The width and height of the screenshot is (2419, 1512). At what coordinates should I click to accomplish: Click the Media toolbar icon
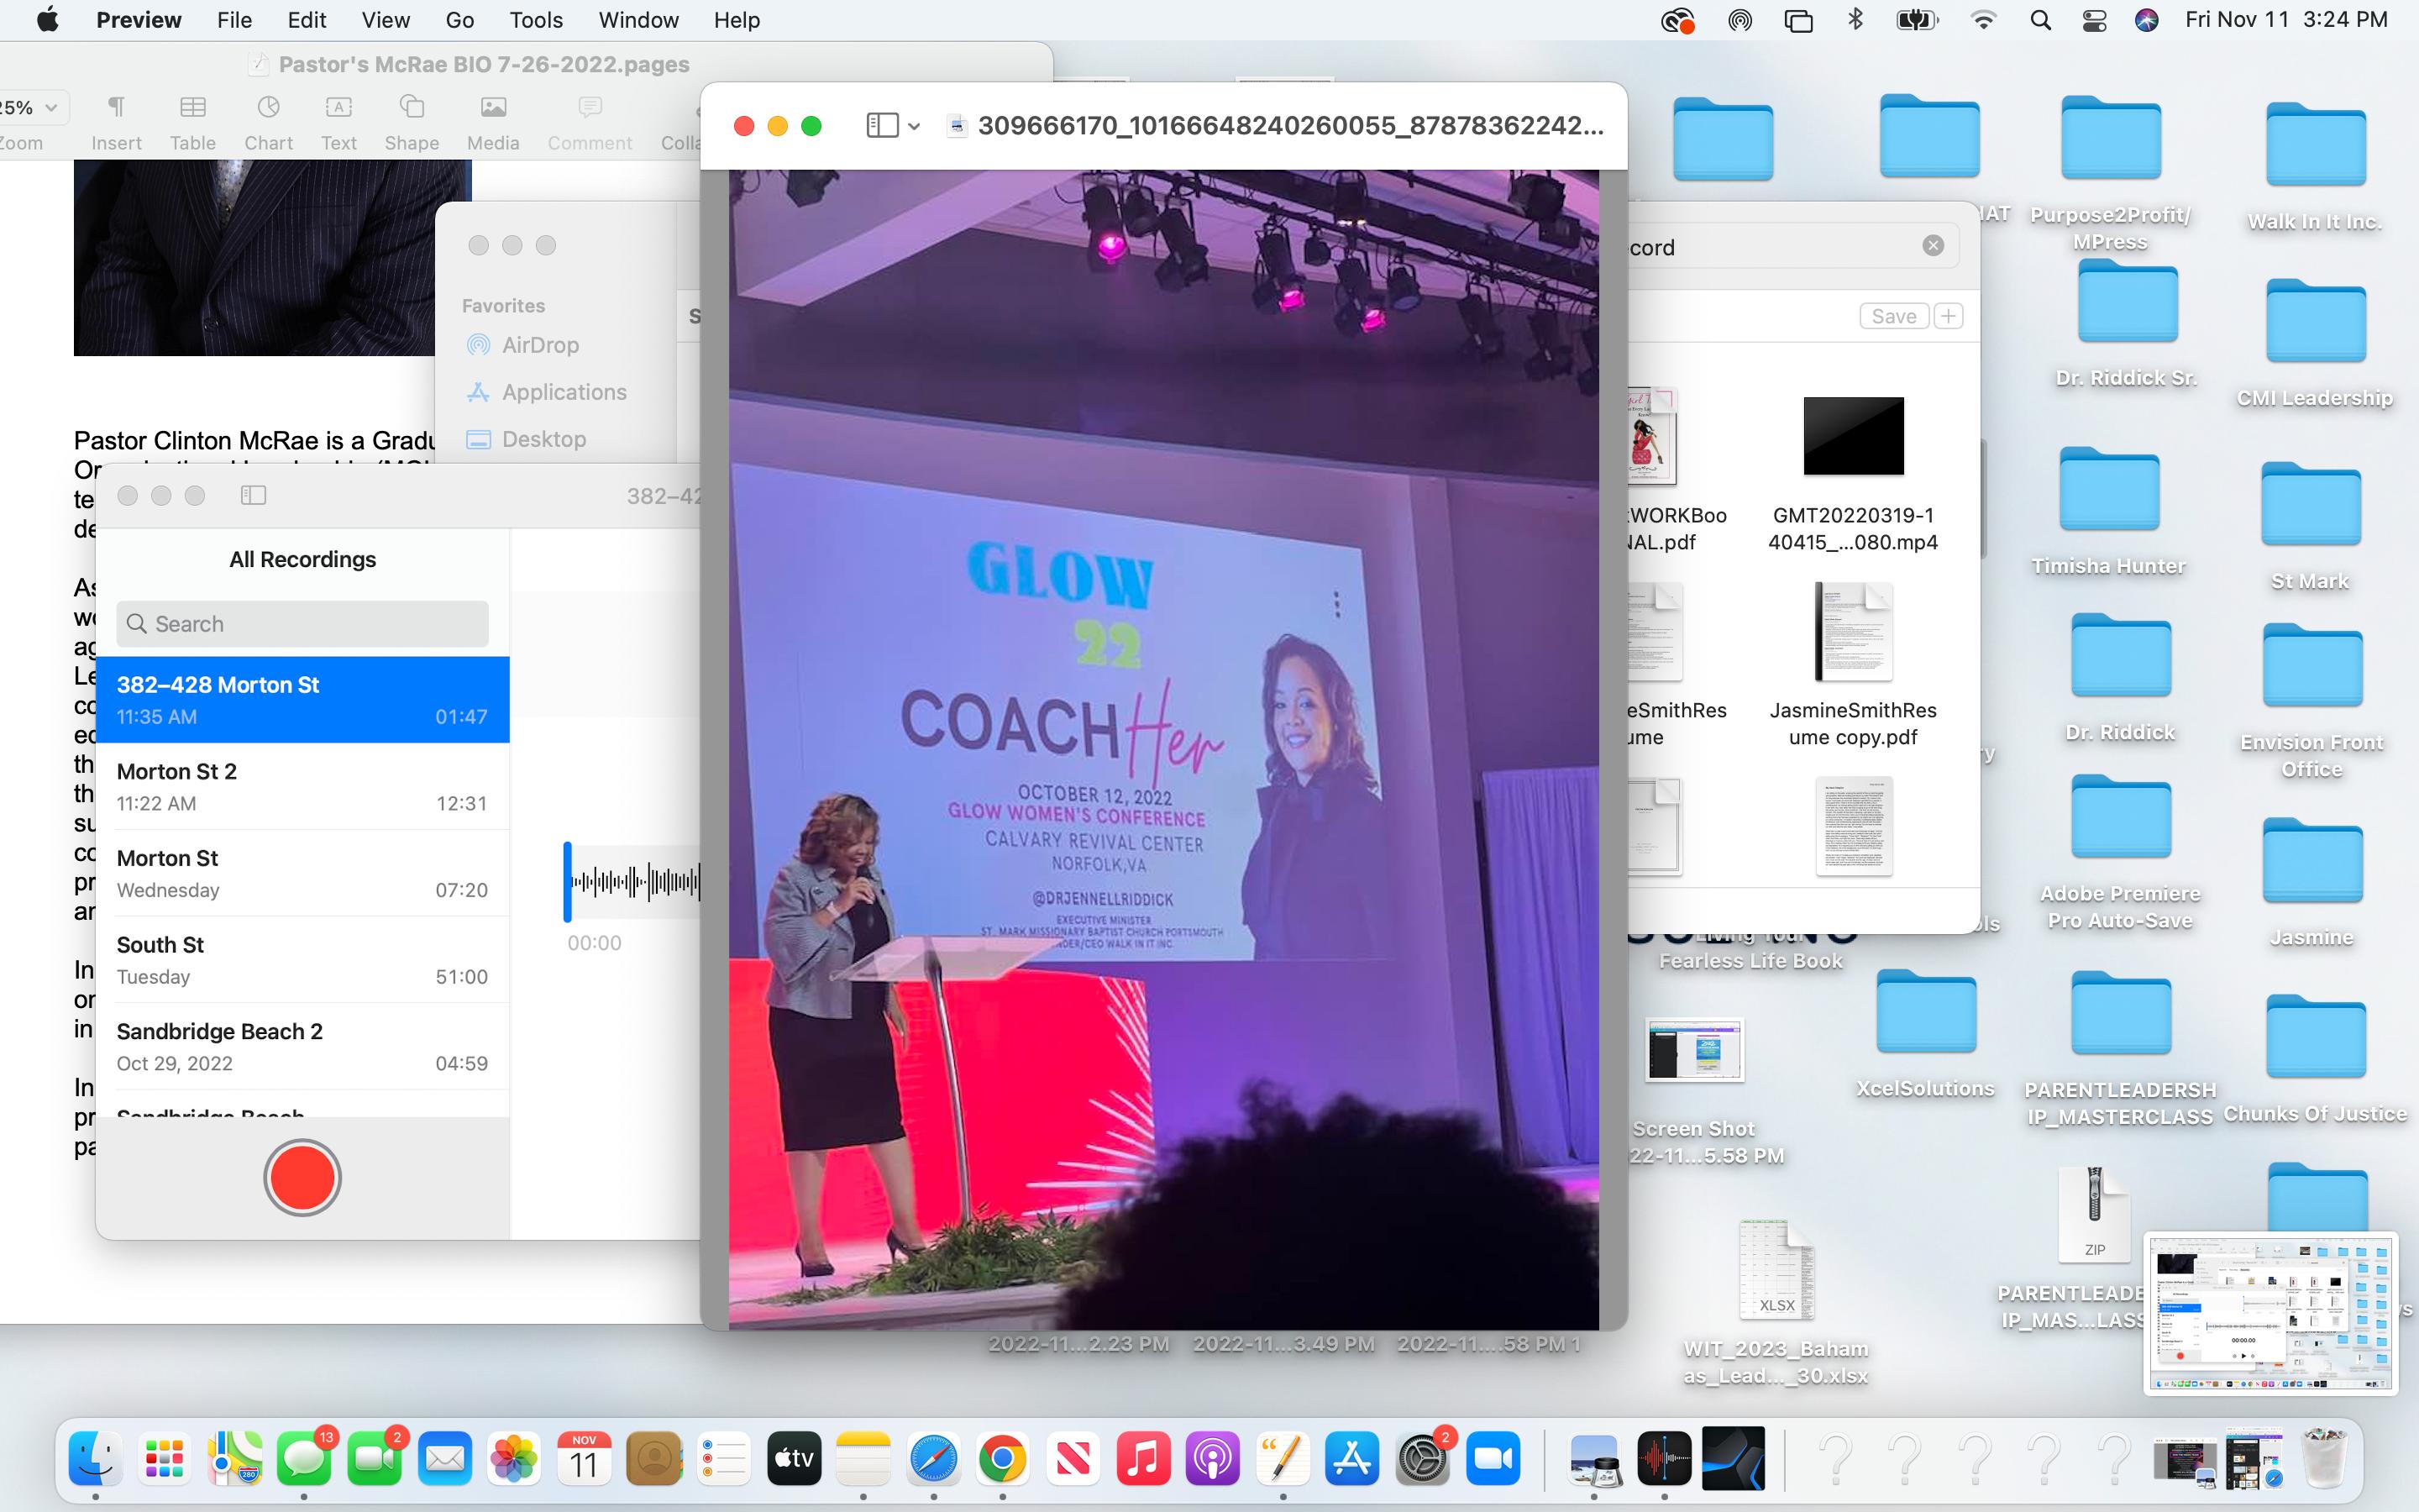[492, 122]
